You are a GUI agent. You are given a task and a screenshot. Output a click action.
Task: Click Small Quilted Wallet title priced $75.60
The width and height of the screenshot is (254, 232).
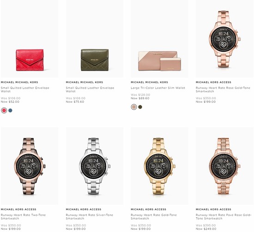point(90,89)
